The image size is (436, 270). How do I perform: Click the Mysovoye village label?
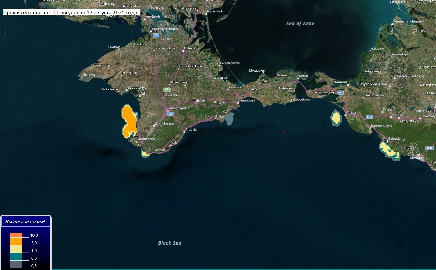click(256, 70)
